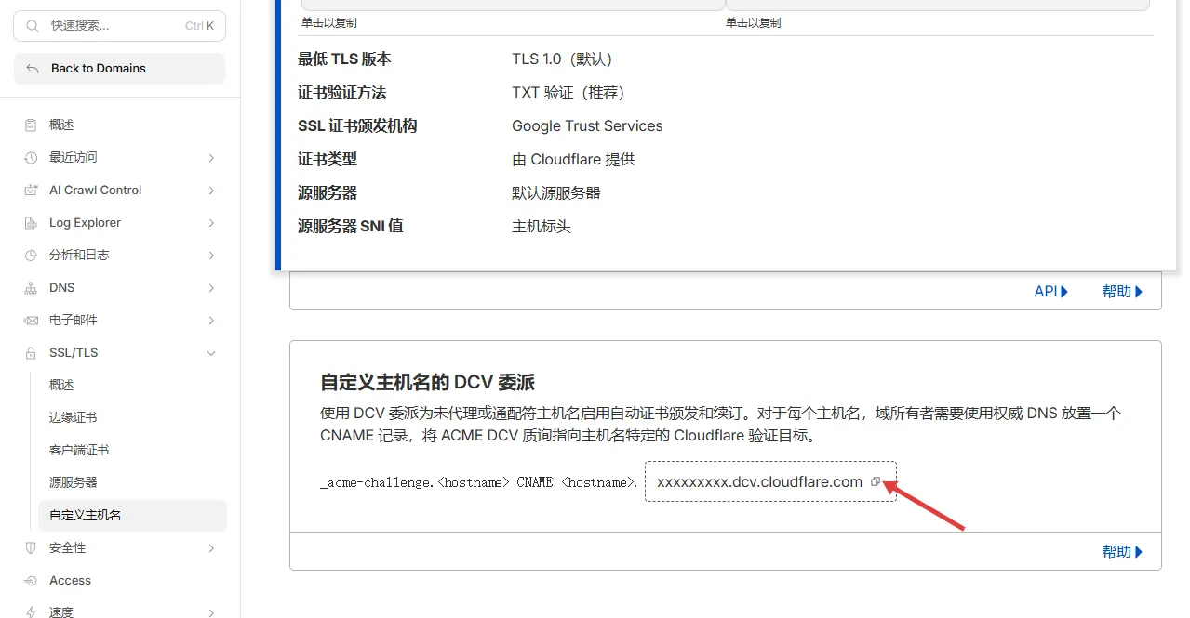Select the 安全性 security shield icon
Viewport: 1190px width, 618px height.
tap(33, 547)
